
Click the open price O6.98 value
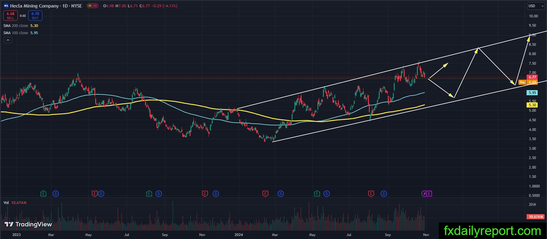(x=108, y=6)
